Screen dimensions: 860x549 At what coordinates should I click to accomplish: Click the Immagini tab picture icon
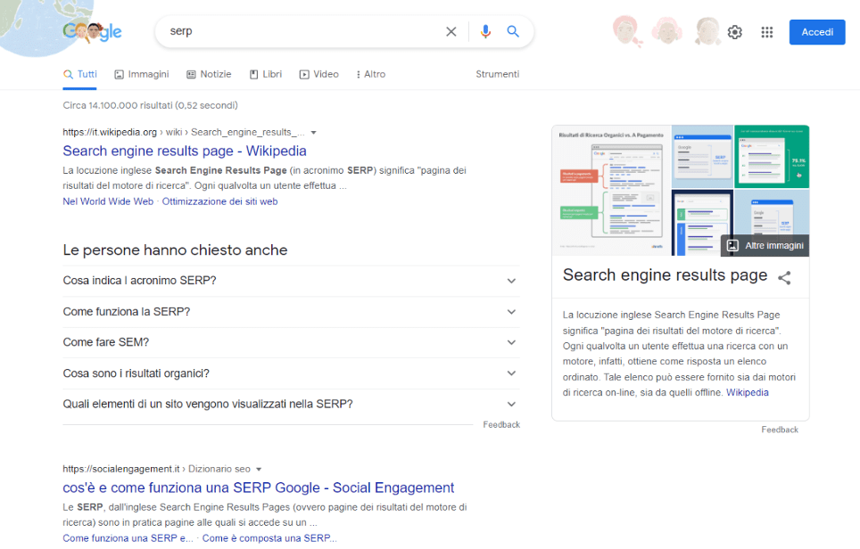pos(119,75)
